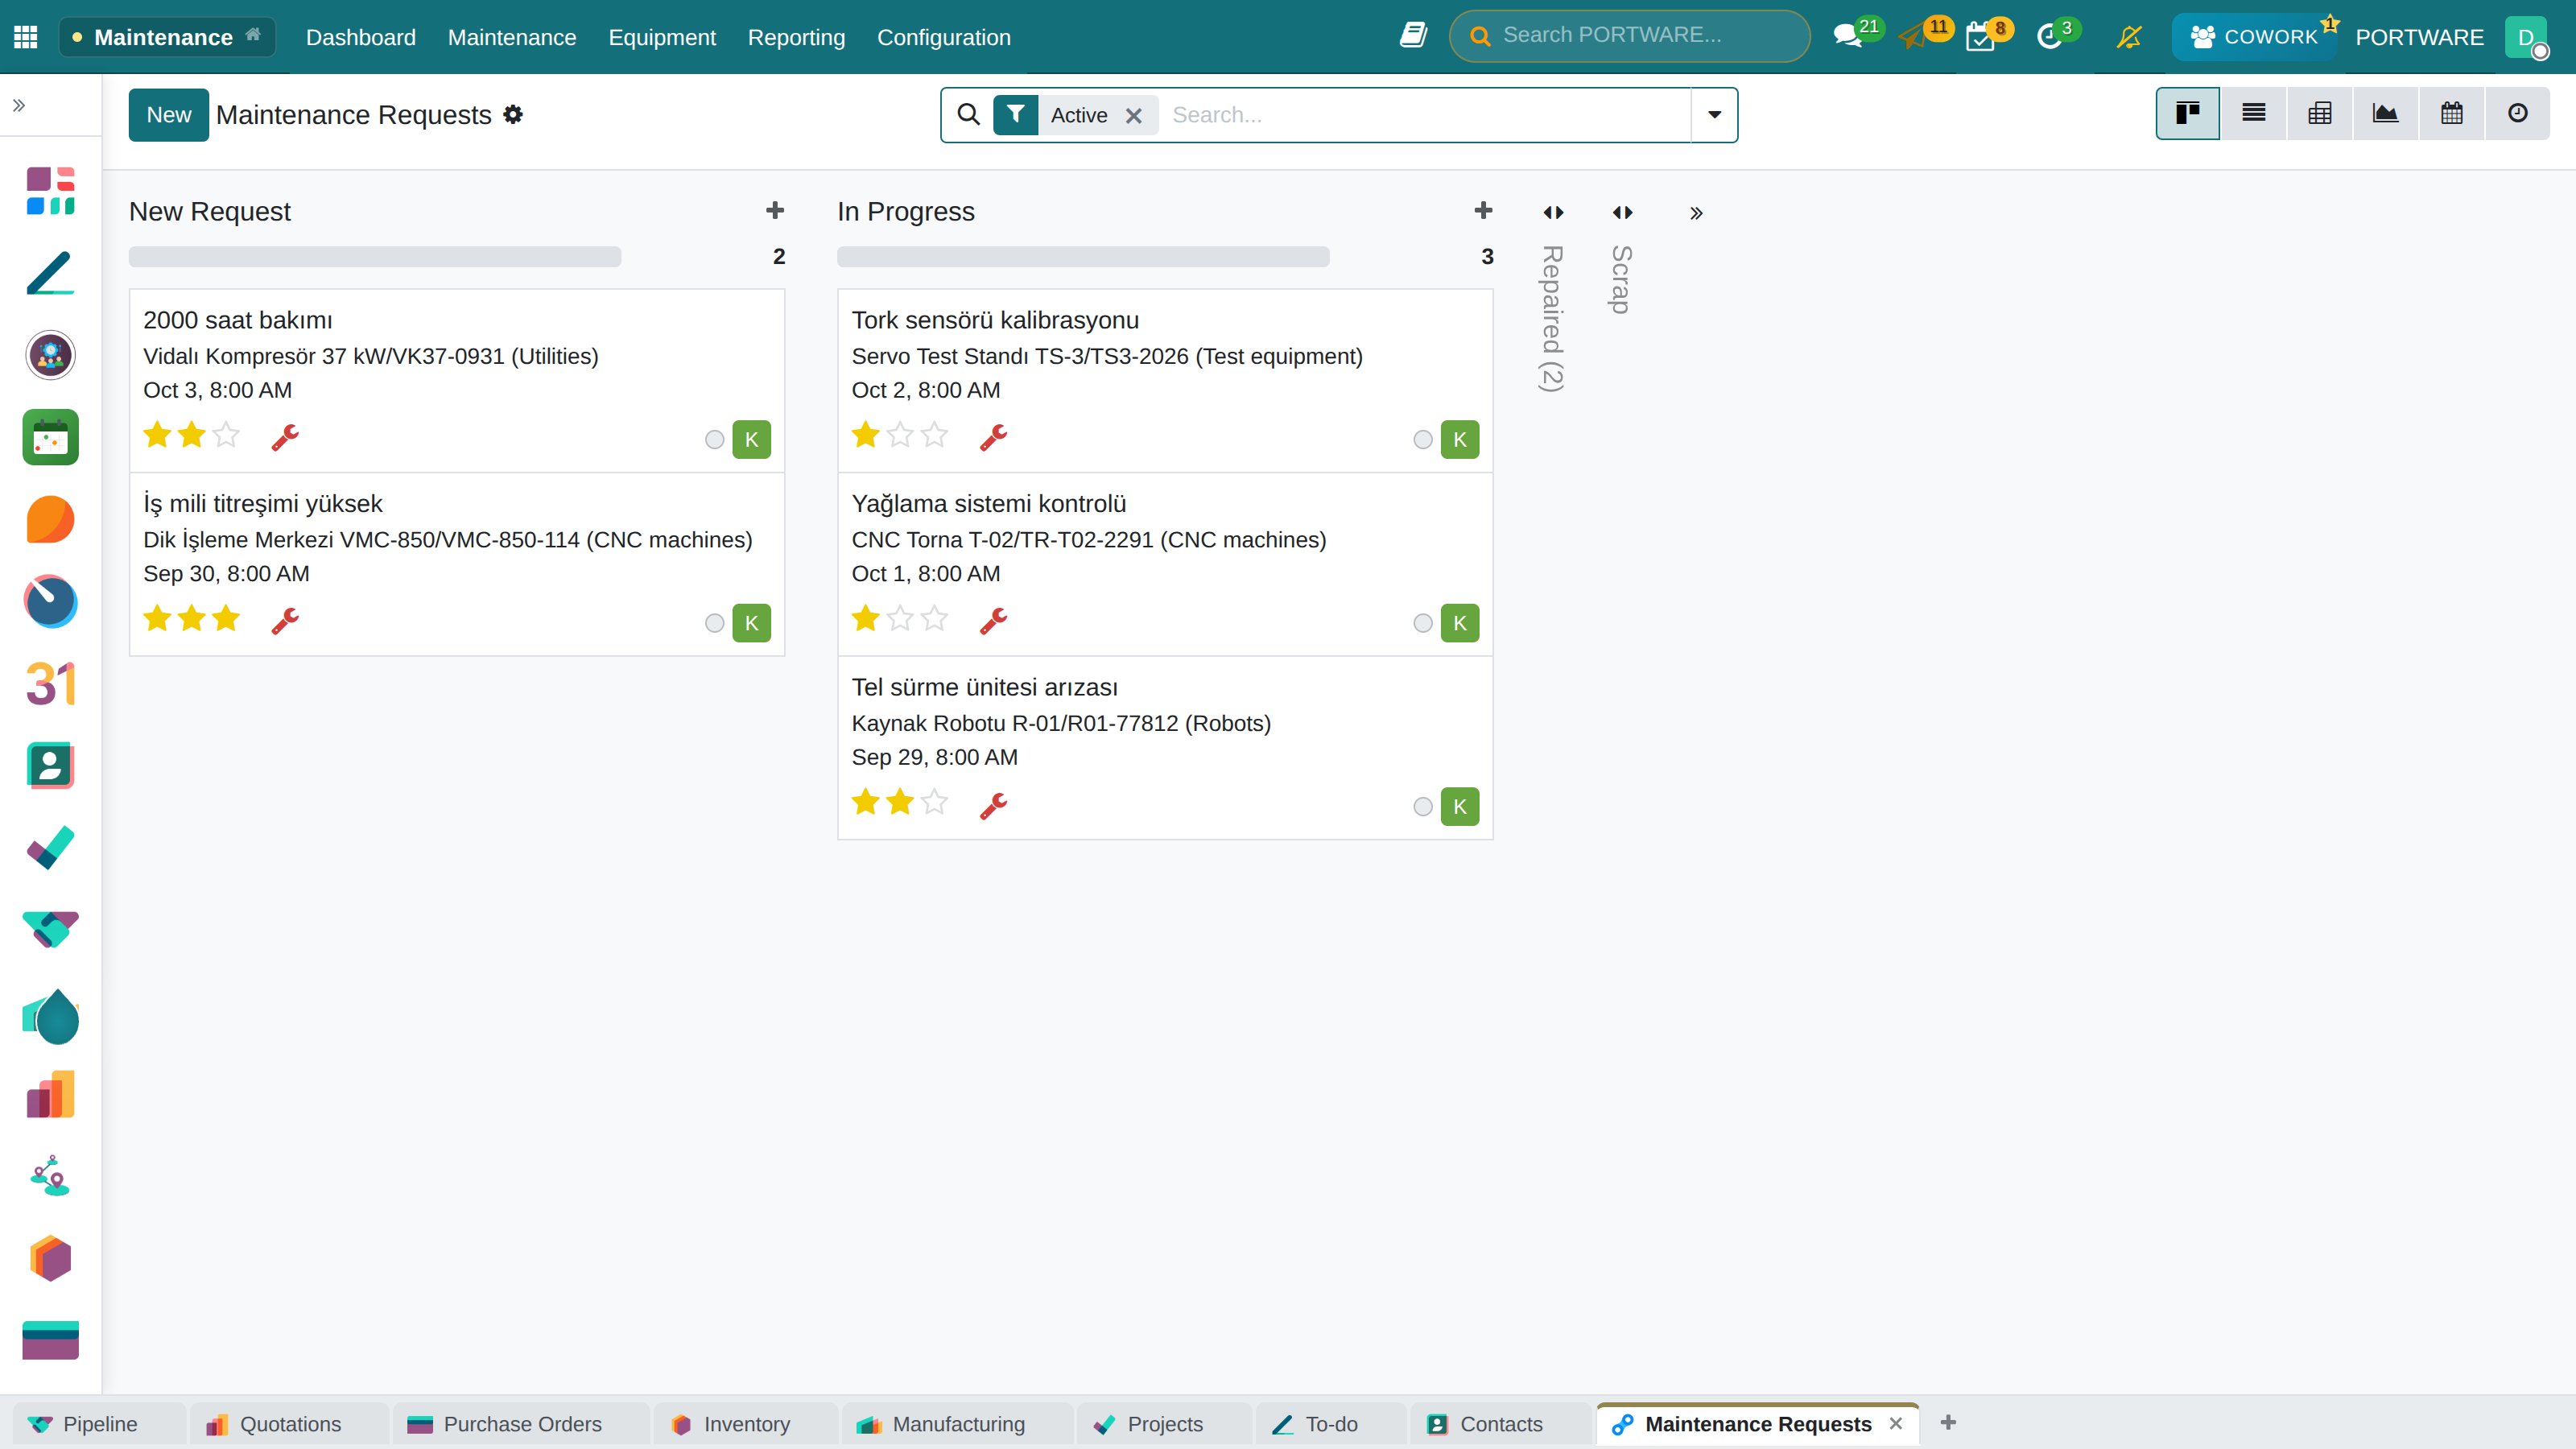
Task: Create a New maintenance request
Action: tap(168, 115)
